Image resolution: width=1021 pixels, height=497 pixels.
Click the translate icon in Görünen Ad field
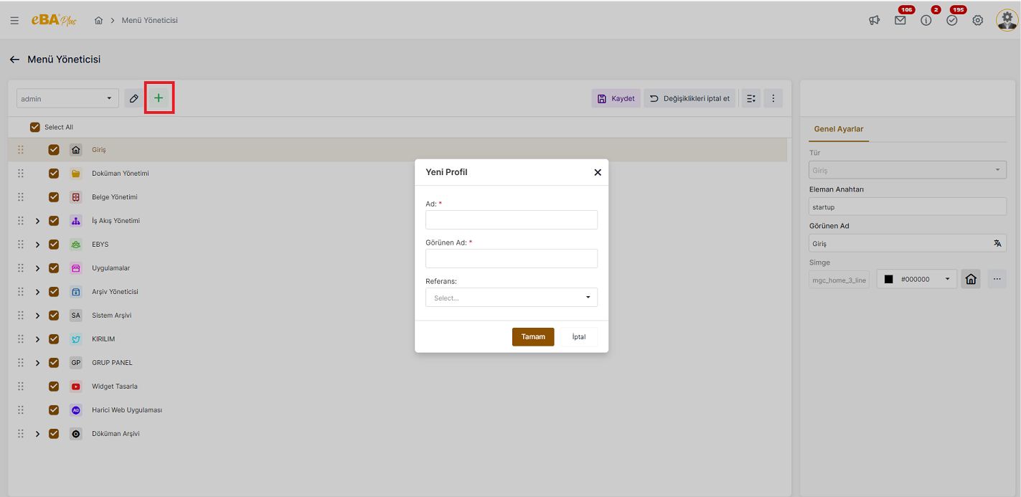coord(997,243)
